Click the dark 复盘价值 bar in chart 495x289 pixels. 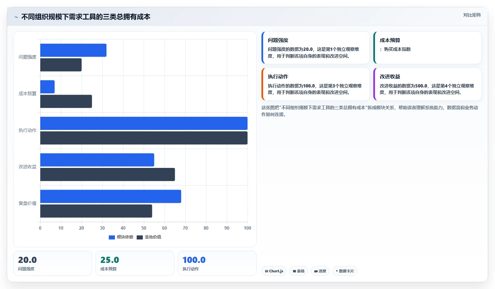96,211
